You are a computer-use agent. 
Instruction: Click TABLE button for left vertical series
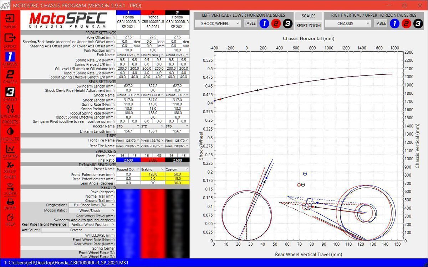[x=250, y=23]
